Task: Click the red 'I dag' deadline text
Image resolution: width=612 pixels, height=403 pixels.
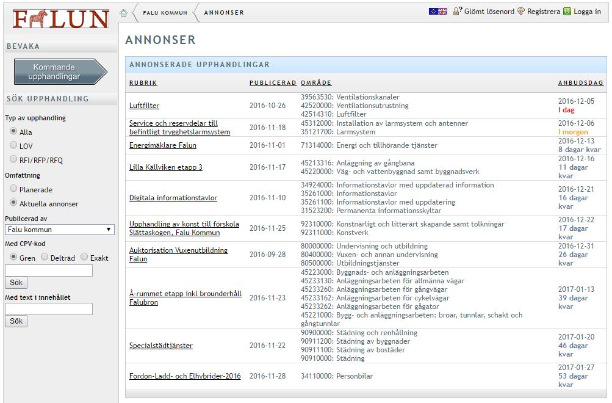Action: [x=566, y=110]
